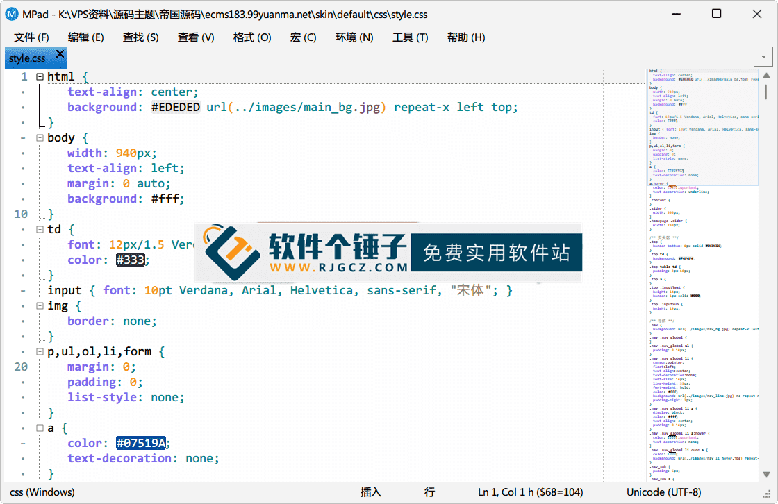Click the MPad app icon in title bar
This screenshot has height=504, width=778.
[x=12, y=14]
